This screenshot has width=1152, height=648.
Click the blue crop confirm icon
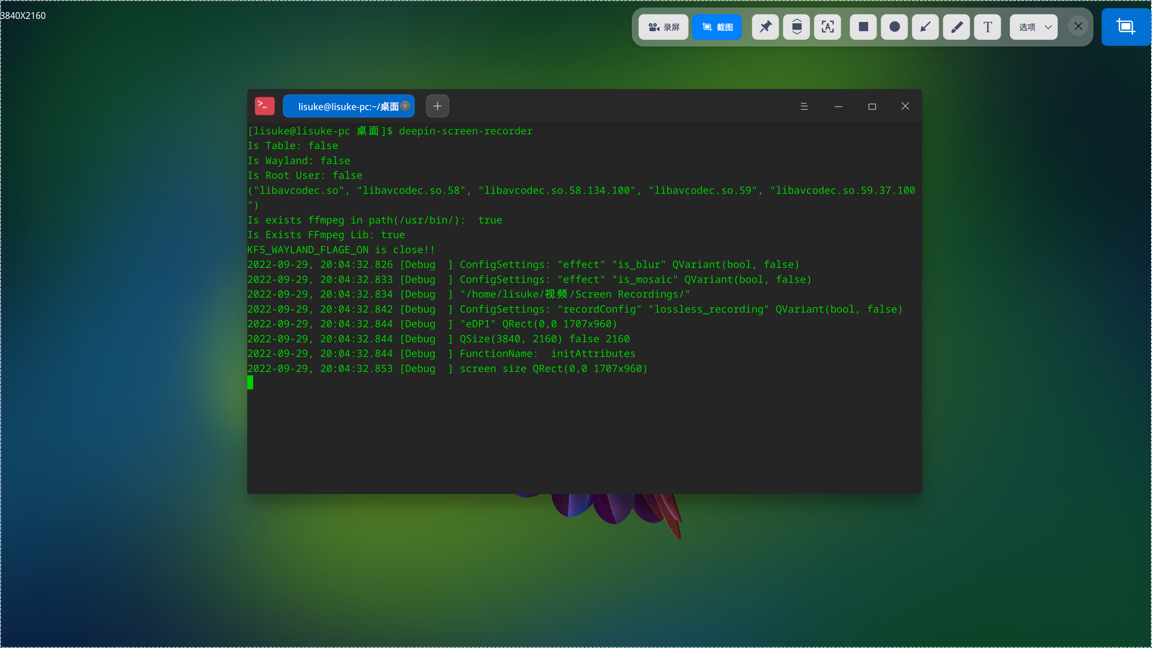tap(1126, 26)
